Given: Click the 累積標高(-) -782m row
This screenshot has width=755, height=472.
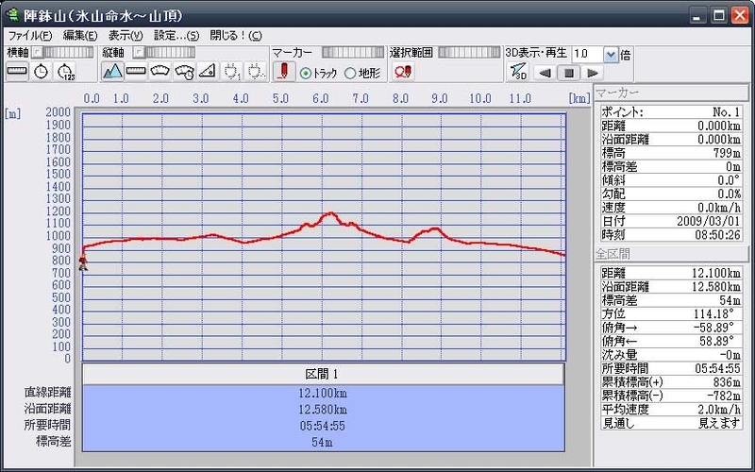Looking at the screenshot, I should [x=671, y=396].
